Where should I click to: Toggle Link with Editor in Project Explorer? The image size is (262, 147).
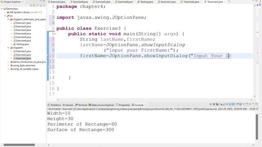[x=34, y=5]
